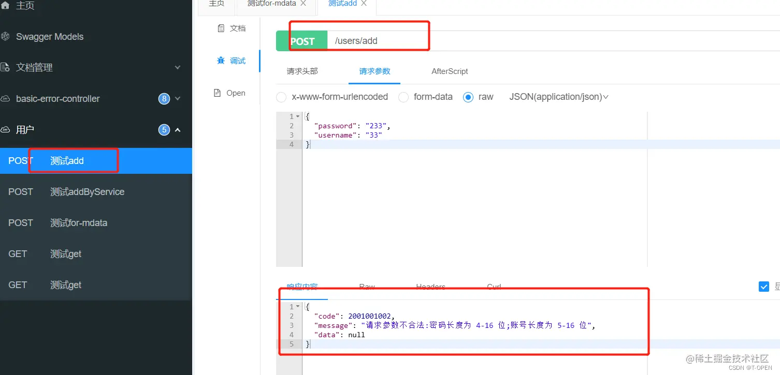The width and height of the screenshot is (780, 375).
Task: Select the 测试addByService endpoint
Action: [x=87, y=191]
